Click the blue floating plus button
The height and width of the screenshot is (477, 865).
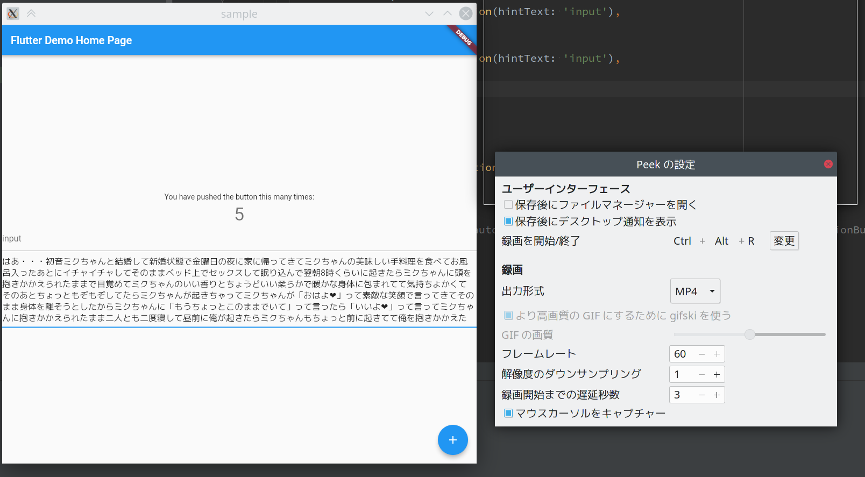pos(452,440)
